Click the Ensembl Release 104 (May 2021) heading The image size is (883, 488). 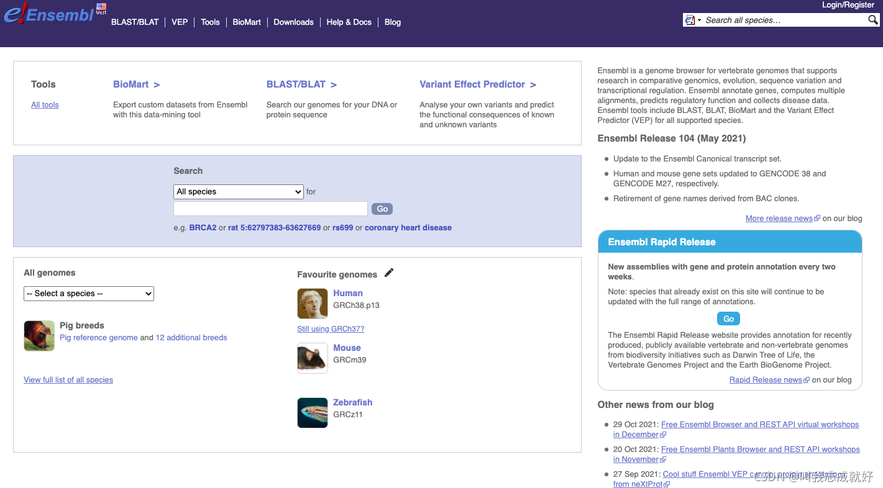[672, 138]
